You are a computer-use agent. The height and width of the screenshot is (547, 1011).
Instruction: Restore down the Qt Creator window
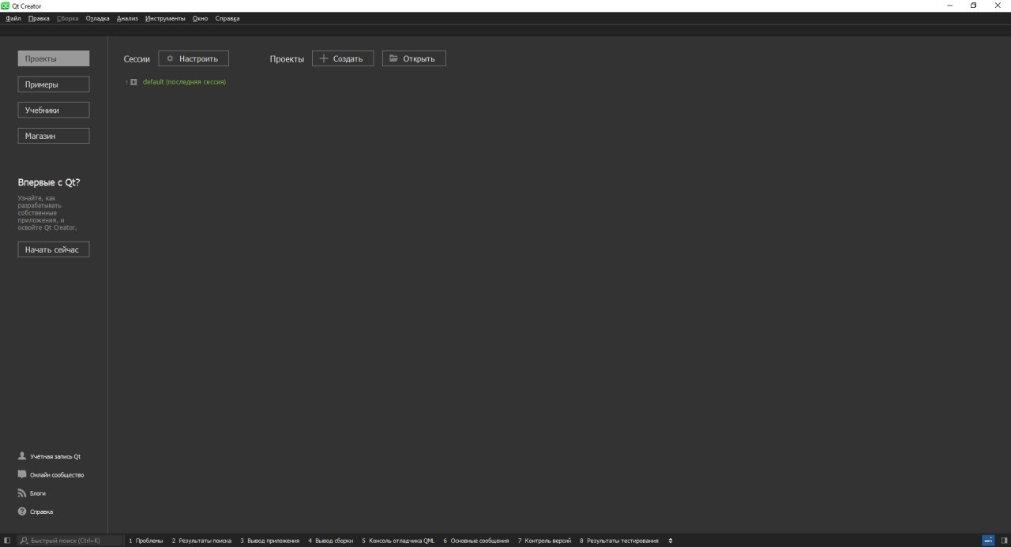click(x=973, y=6)
